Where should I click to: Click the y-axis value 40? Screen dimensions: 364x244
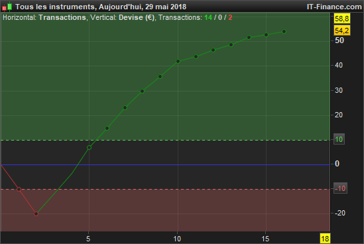339,65
